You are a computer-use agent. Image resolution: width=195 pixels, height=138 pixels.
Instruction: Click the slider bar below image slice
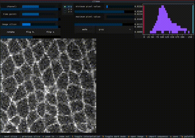point(30,27)
